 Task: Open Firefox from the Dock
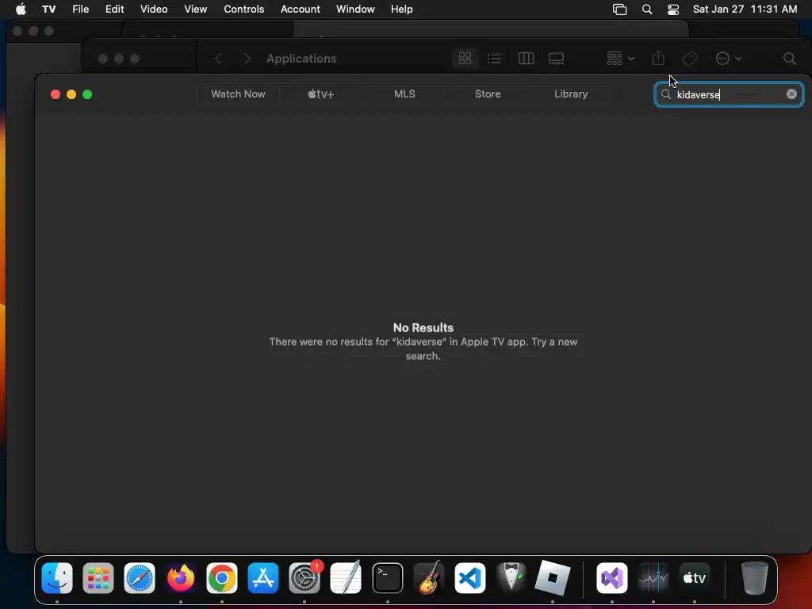point(181,577)
